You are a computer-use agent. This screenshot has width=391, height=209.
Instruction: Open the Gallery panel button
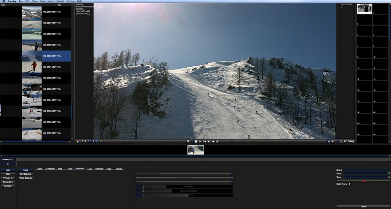(351, 141)
